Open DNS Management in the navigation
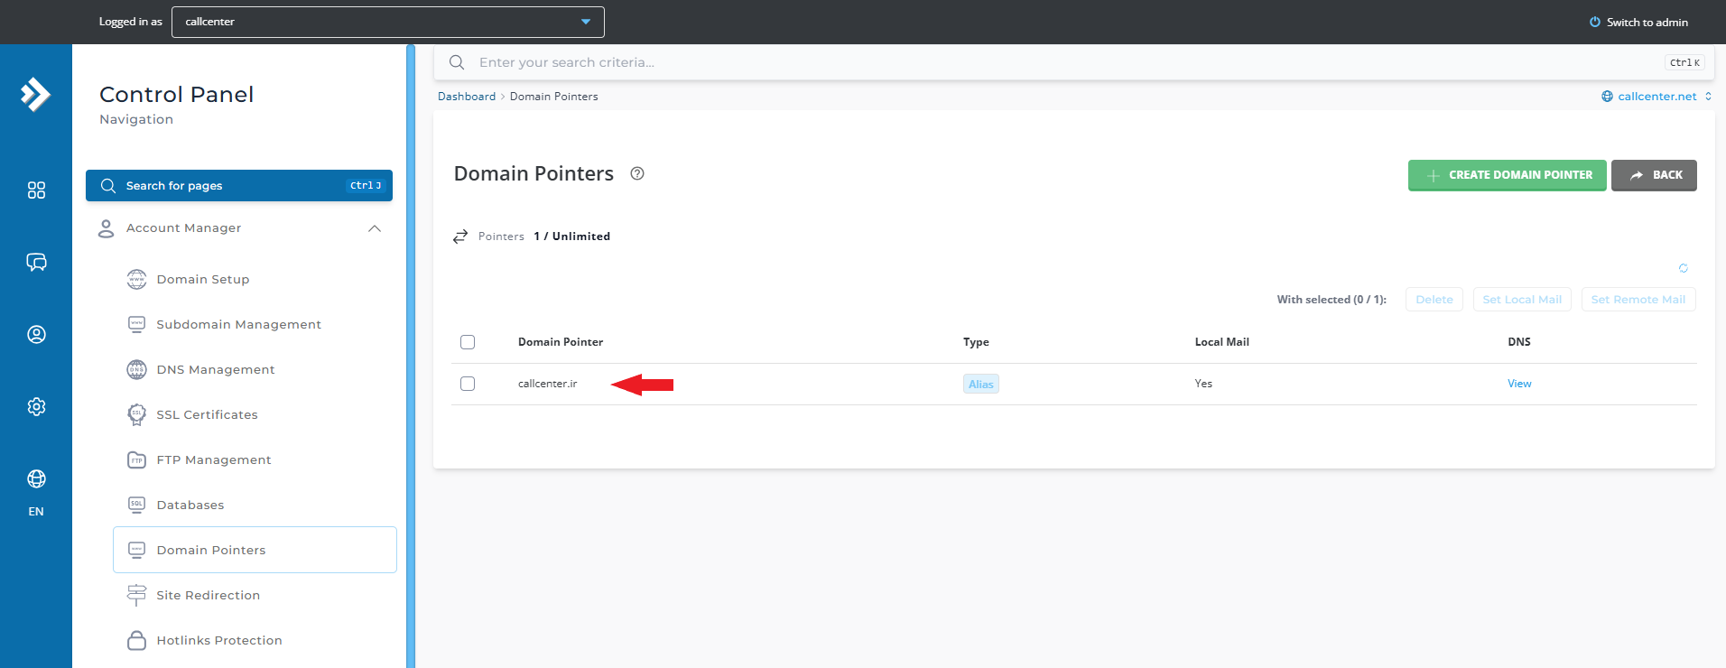Viewport: 1726px width, 668px height. [215, 369]
